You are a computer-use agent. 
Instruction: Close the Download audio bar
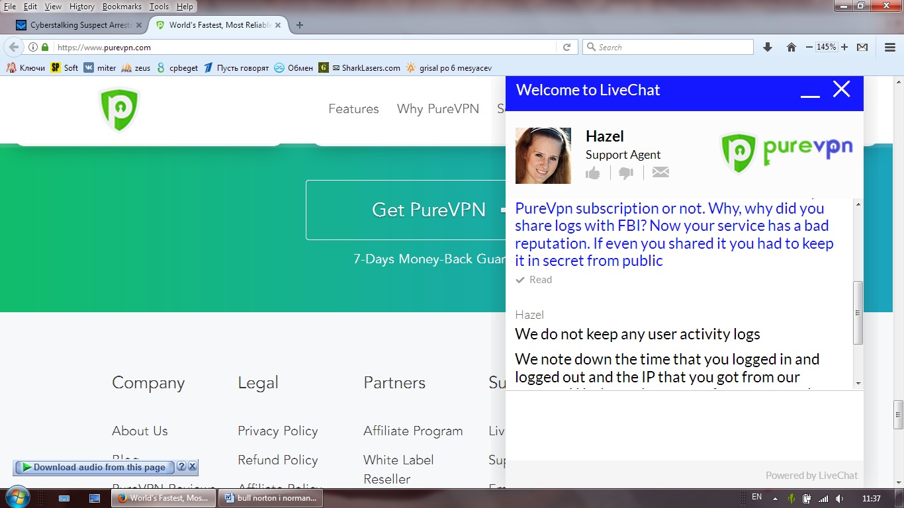coord(192,466)
